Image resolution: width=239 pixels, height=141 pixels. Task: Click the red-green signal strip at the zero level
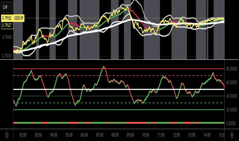pyautogui.click(x=119, y=123)
